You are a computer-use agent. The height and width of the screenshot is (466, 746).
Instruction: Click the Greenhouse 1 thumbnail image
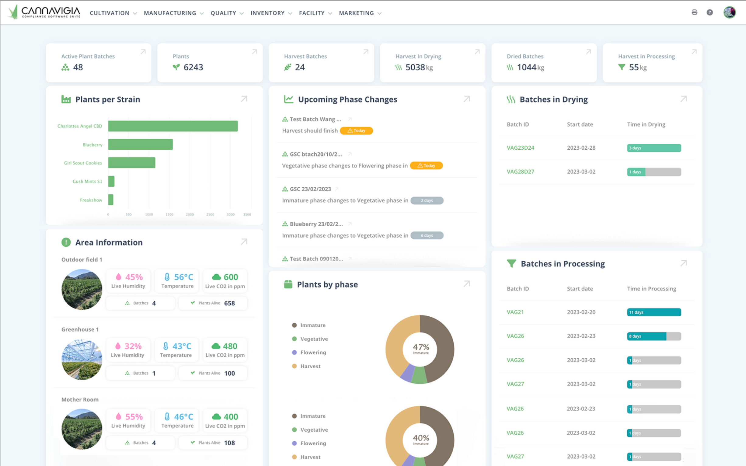[x=82, y=359]
